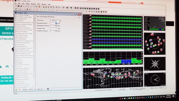Click the player stop button

40,10
